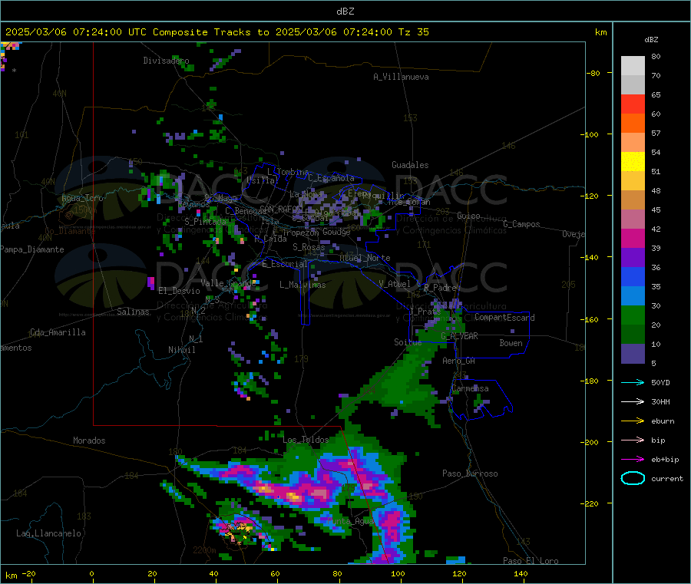This screenshot has width=691, height=584.
Task: Click the dBZ title at the top
Action: point(345,12)
